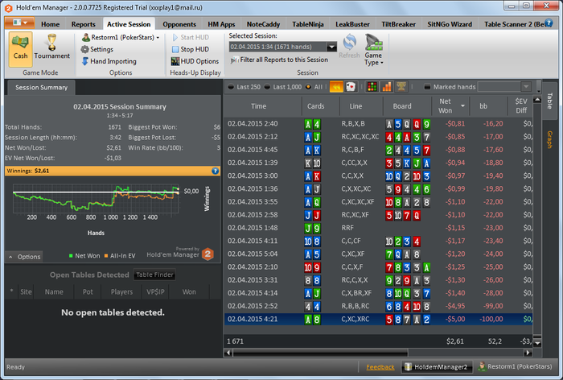Open the SitNGo Wizard tab
This screenshot has width=563, height=380.
[x=450, y=24]
